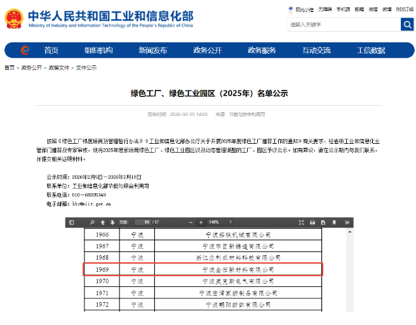This screenshot has height=325, width=416.
Task: Download the PDF file
Action: pos(323,222)
